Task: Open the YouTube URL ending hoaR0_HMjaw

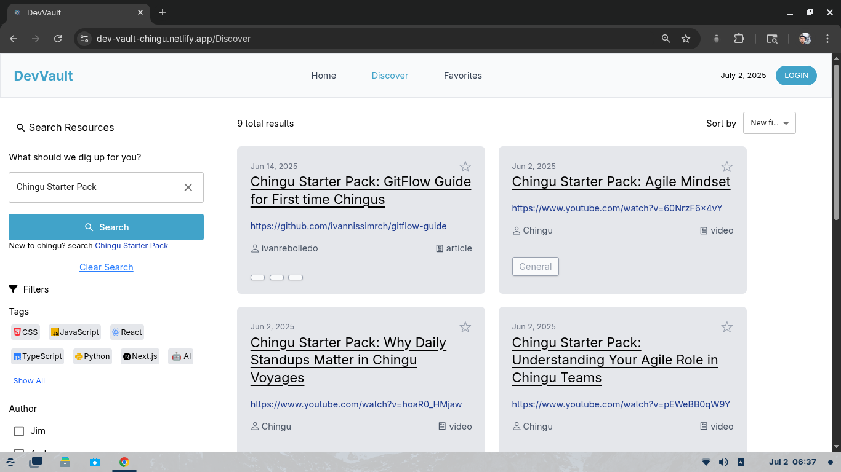Action: tap(356, 404)
